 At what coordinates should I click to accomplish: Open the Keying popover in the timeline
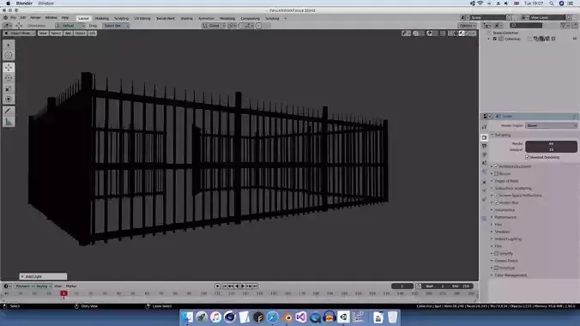(43, 286)
